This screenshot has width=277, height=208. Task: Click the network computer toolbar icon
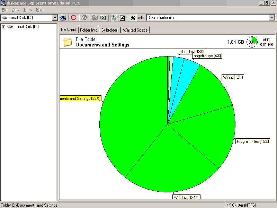[63, 18]
